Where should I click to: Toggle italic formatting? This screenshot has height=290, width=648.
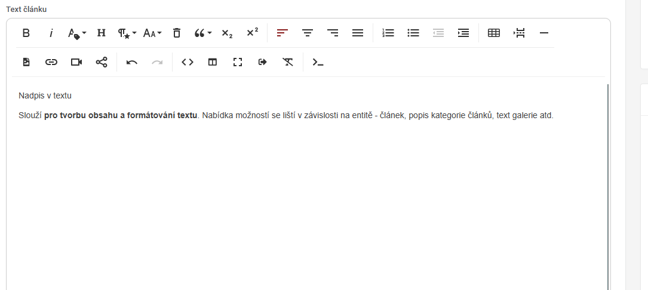[51, 33]
